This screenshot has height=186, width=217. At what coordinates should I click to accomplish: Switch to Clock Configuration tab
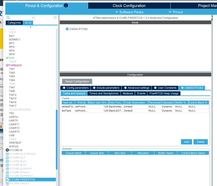(x=129, y=6)
